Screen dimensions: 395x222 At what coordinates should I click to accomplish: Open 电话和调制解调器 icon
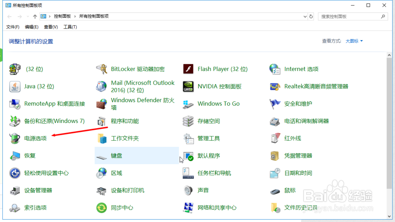tap(275, 121)
